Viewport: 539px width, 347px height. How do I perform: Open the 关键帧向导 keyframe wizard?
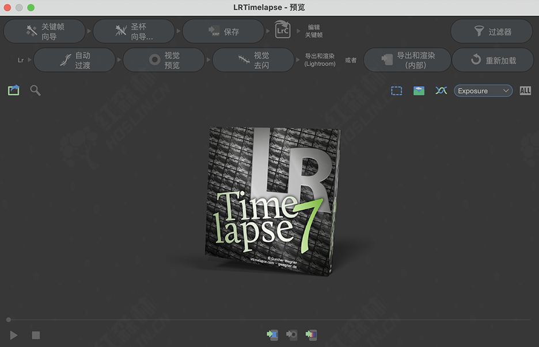tap(44, 31)
